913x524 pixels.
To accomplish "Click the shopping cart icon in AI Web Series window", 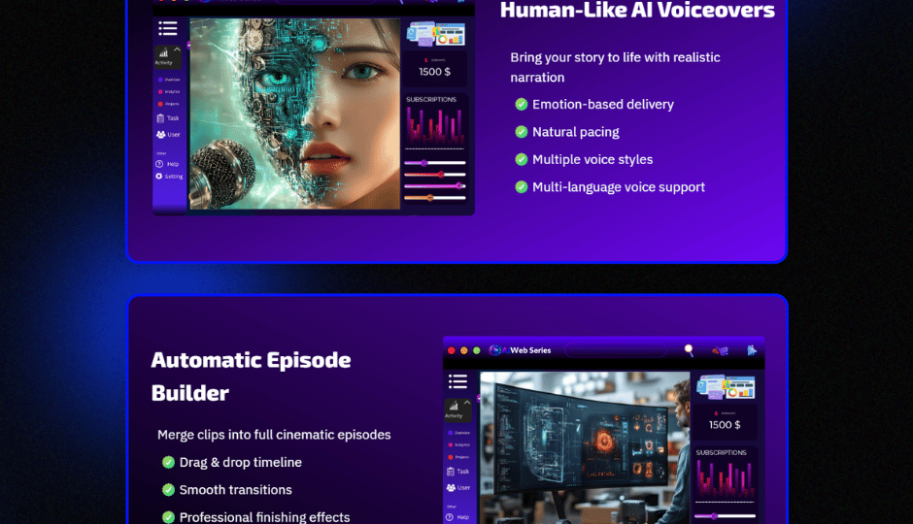I will point(721,350).
